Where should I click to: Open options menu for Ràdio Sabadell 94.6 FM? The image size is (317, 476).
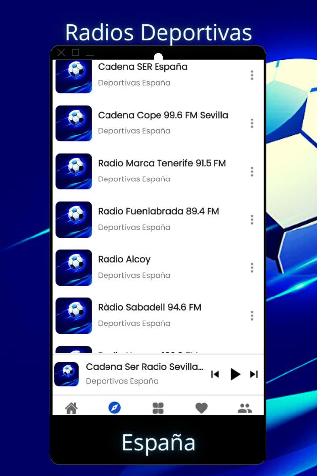coord(252,316)
